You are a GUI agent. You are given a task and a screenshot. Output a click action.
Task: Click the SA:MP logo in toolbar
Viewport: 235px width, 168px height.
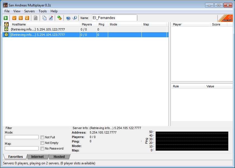point(225,18)
